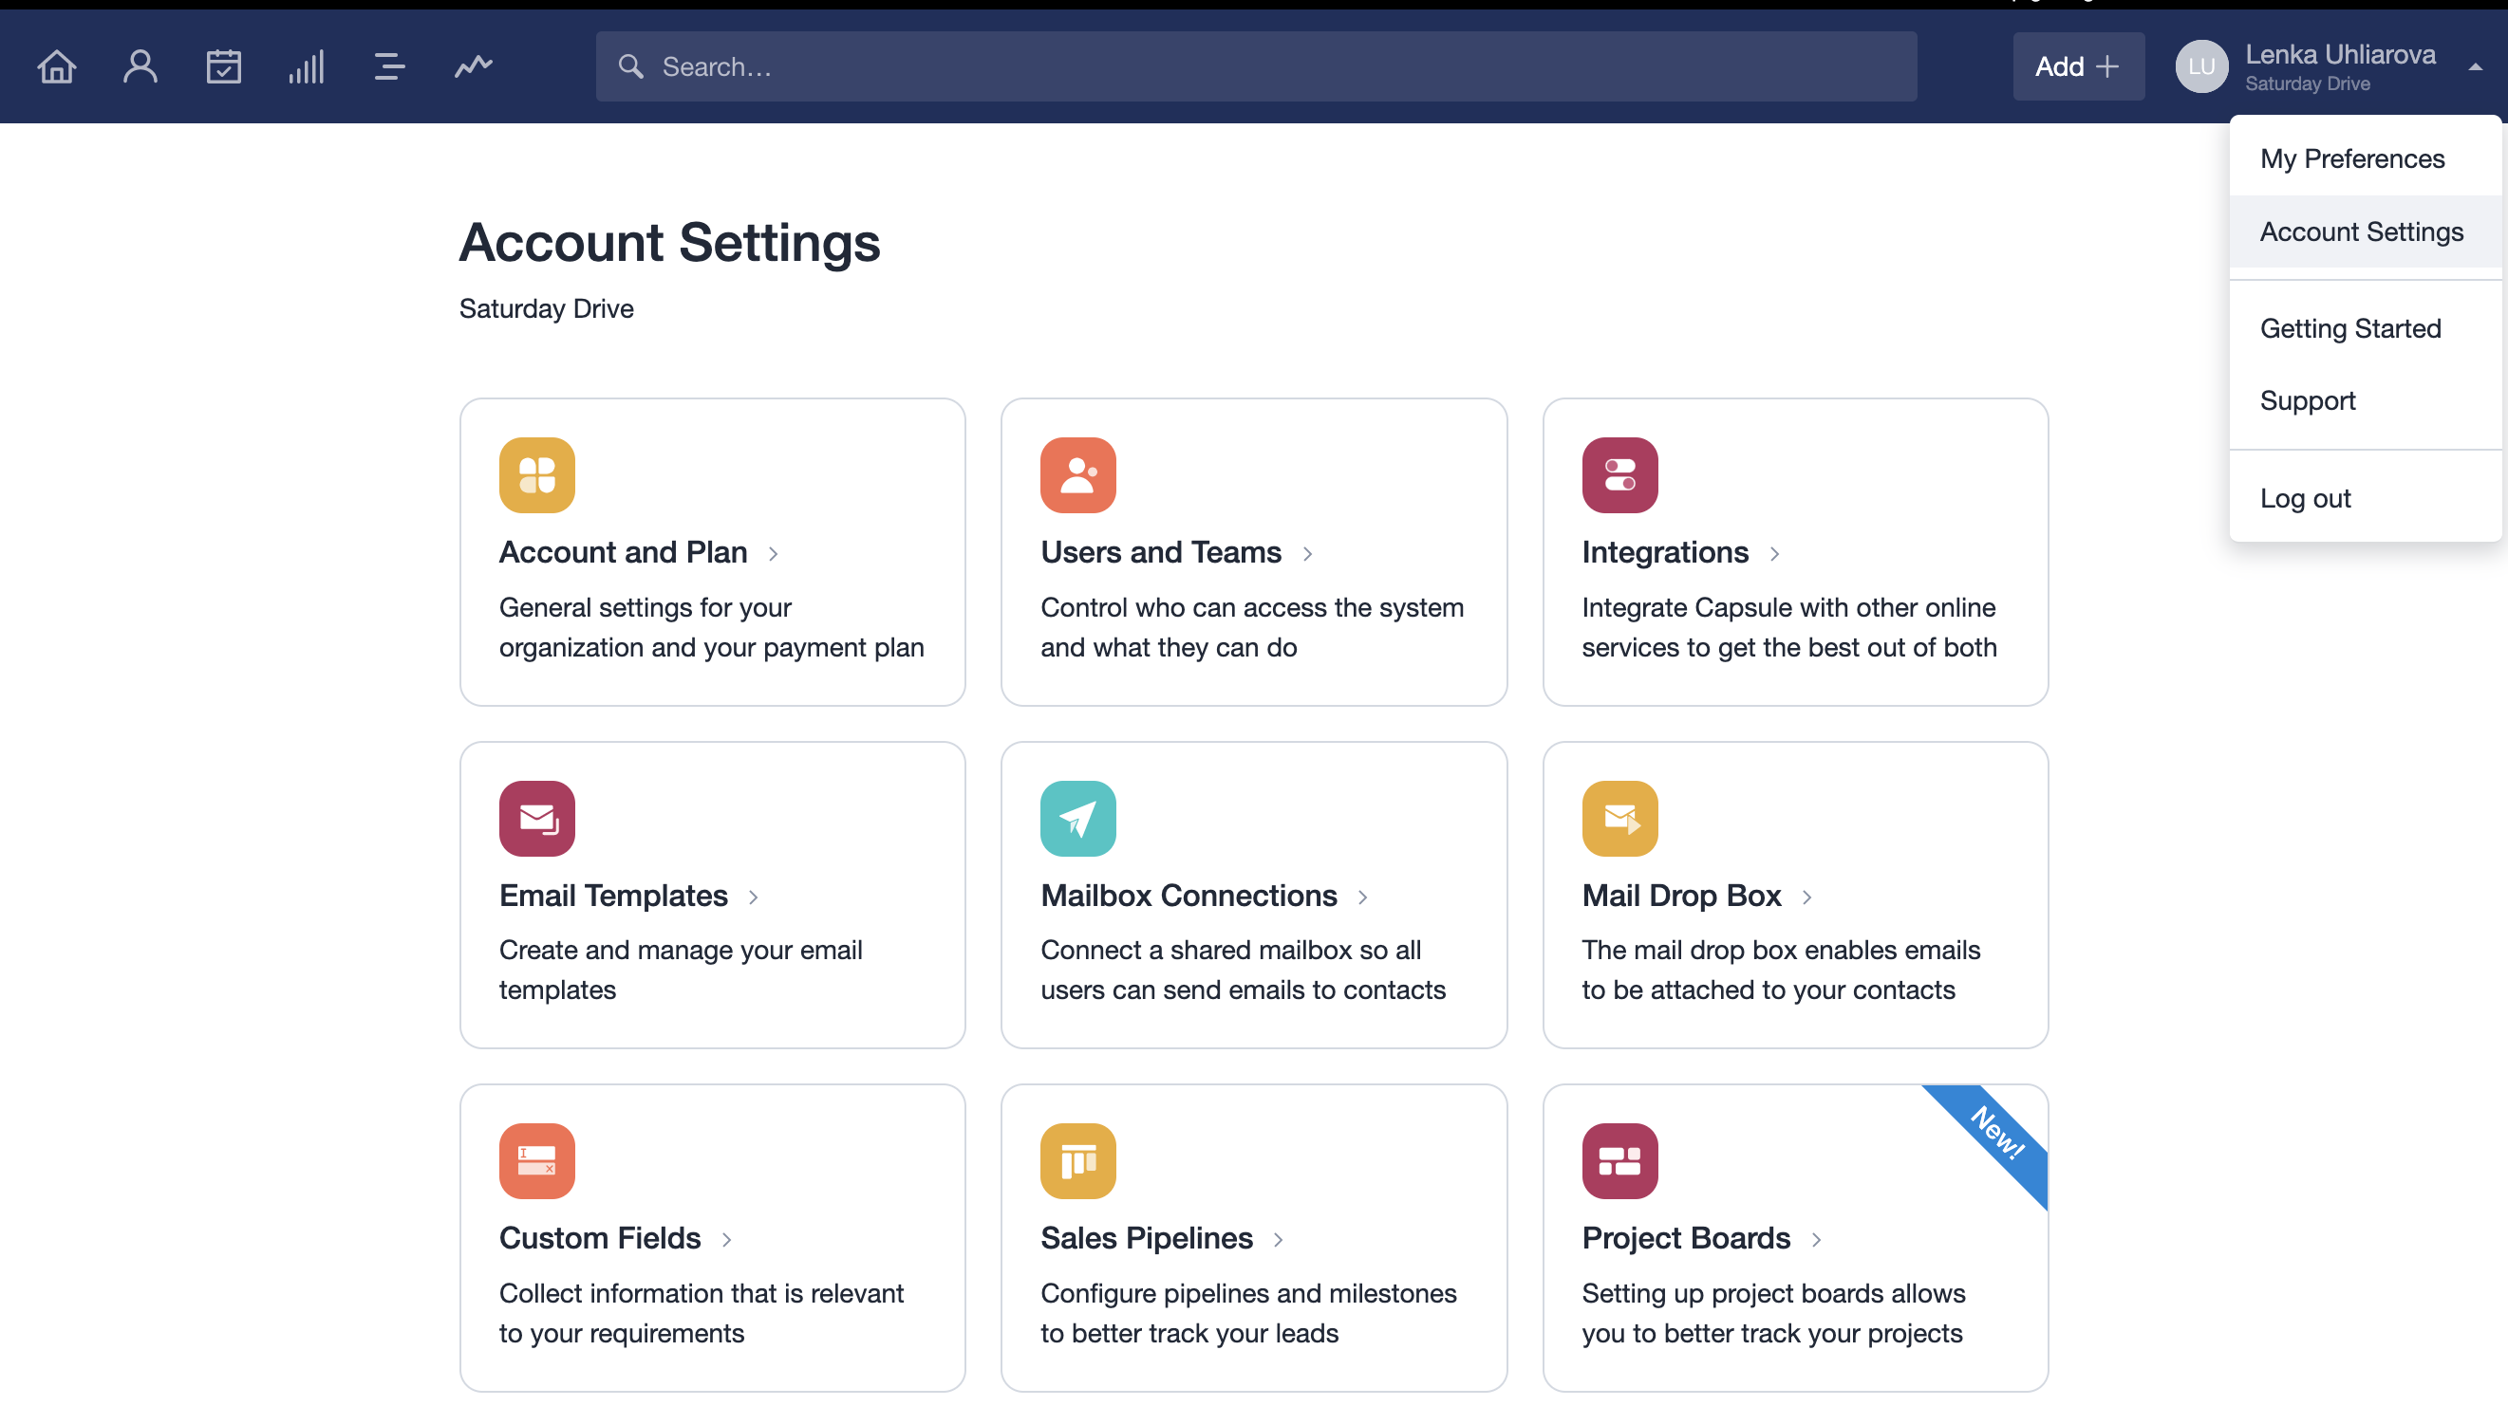Open the Email Templates link
The height and width of the screenshot is (1406, 2508).
coord(613,896)
